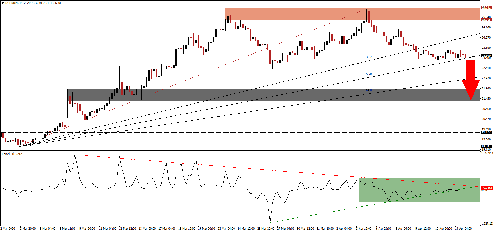Select the 25.218 red price label
Screen dimensions: 493x232
[486, 20]
